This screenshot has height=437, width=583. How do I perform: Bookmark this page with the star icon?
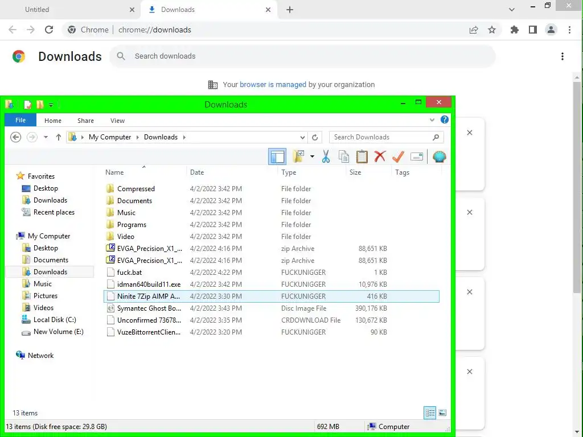[x=492, y=30]
